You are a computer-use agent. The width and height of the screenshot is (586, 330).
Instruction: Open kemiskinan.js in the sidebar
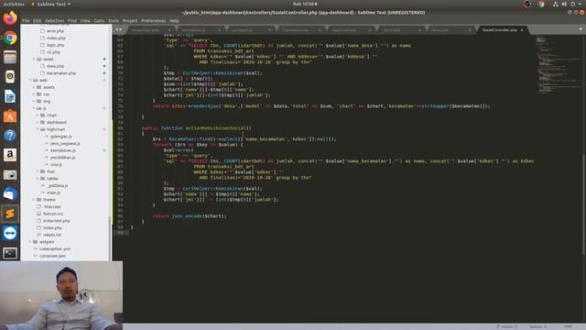click(63, 150)
